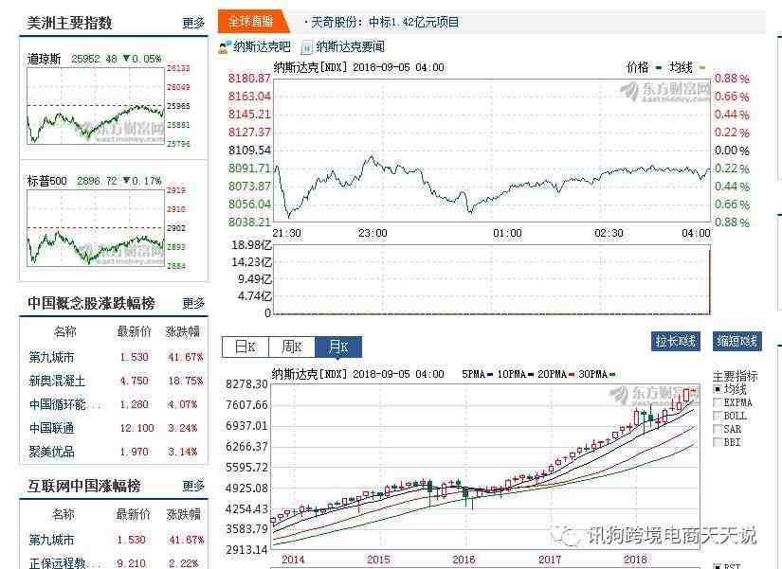The image size is (782, 569).
Task: Click the 均线 legend marker above the intraday chart
Action: (x=702, y=68)
